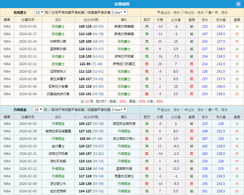Select the 第一节、总分 radio option for 犹他爵士
The width and height of the screenshot is (244, 195).
coord(206,12)
